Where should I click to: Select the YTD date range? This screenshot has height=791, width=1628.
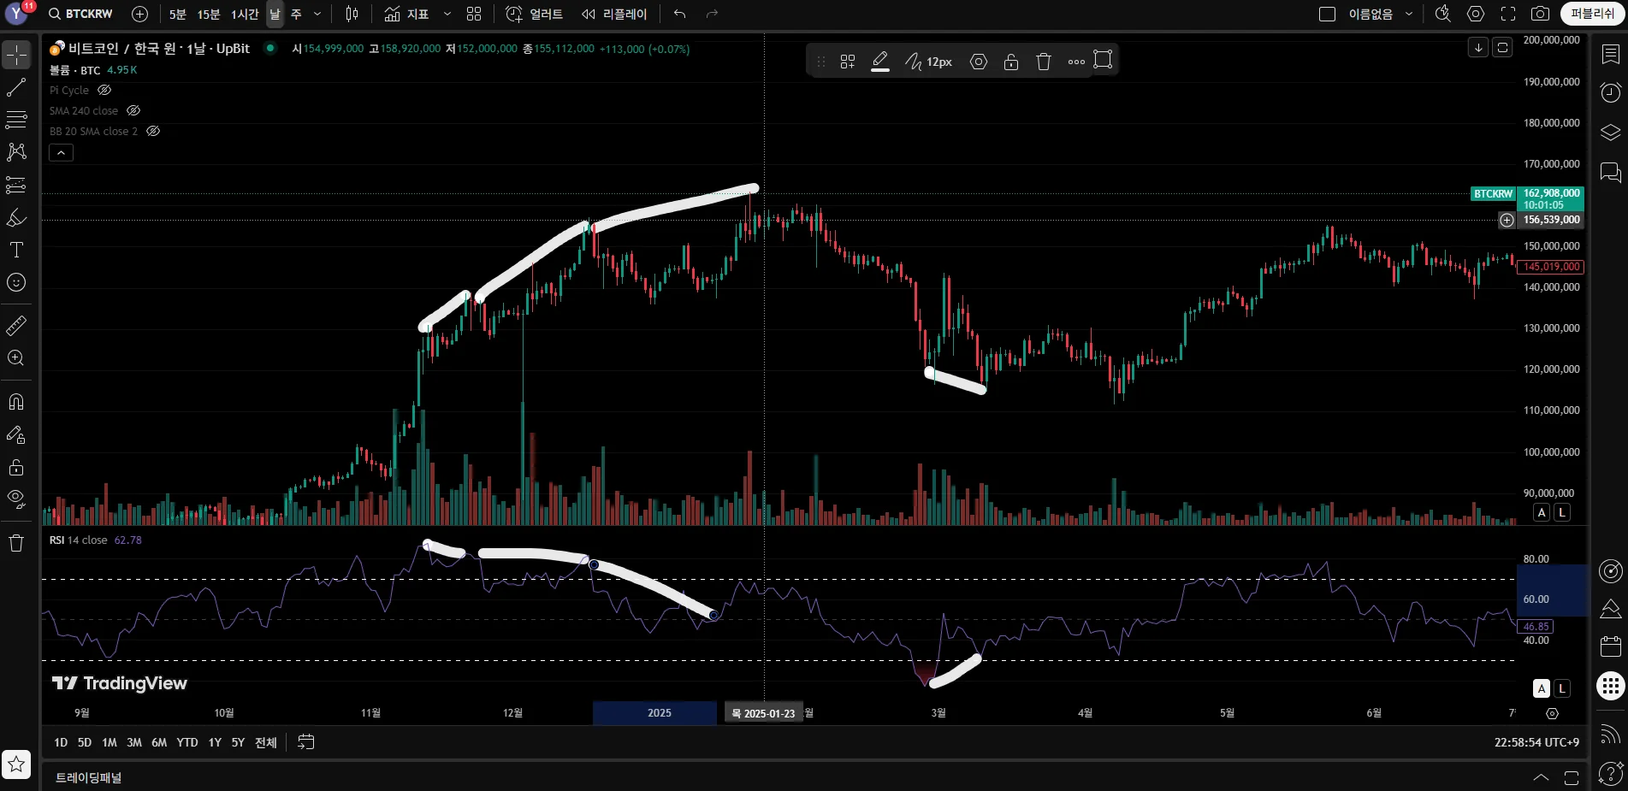pyautogui.click(x=187, y=742)
